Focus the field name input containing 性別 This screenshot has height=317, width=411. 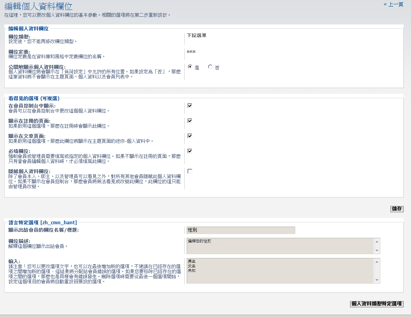[x=241, y=230]
